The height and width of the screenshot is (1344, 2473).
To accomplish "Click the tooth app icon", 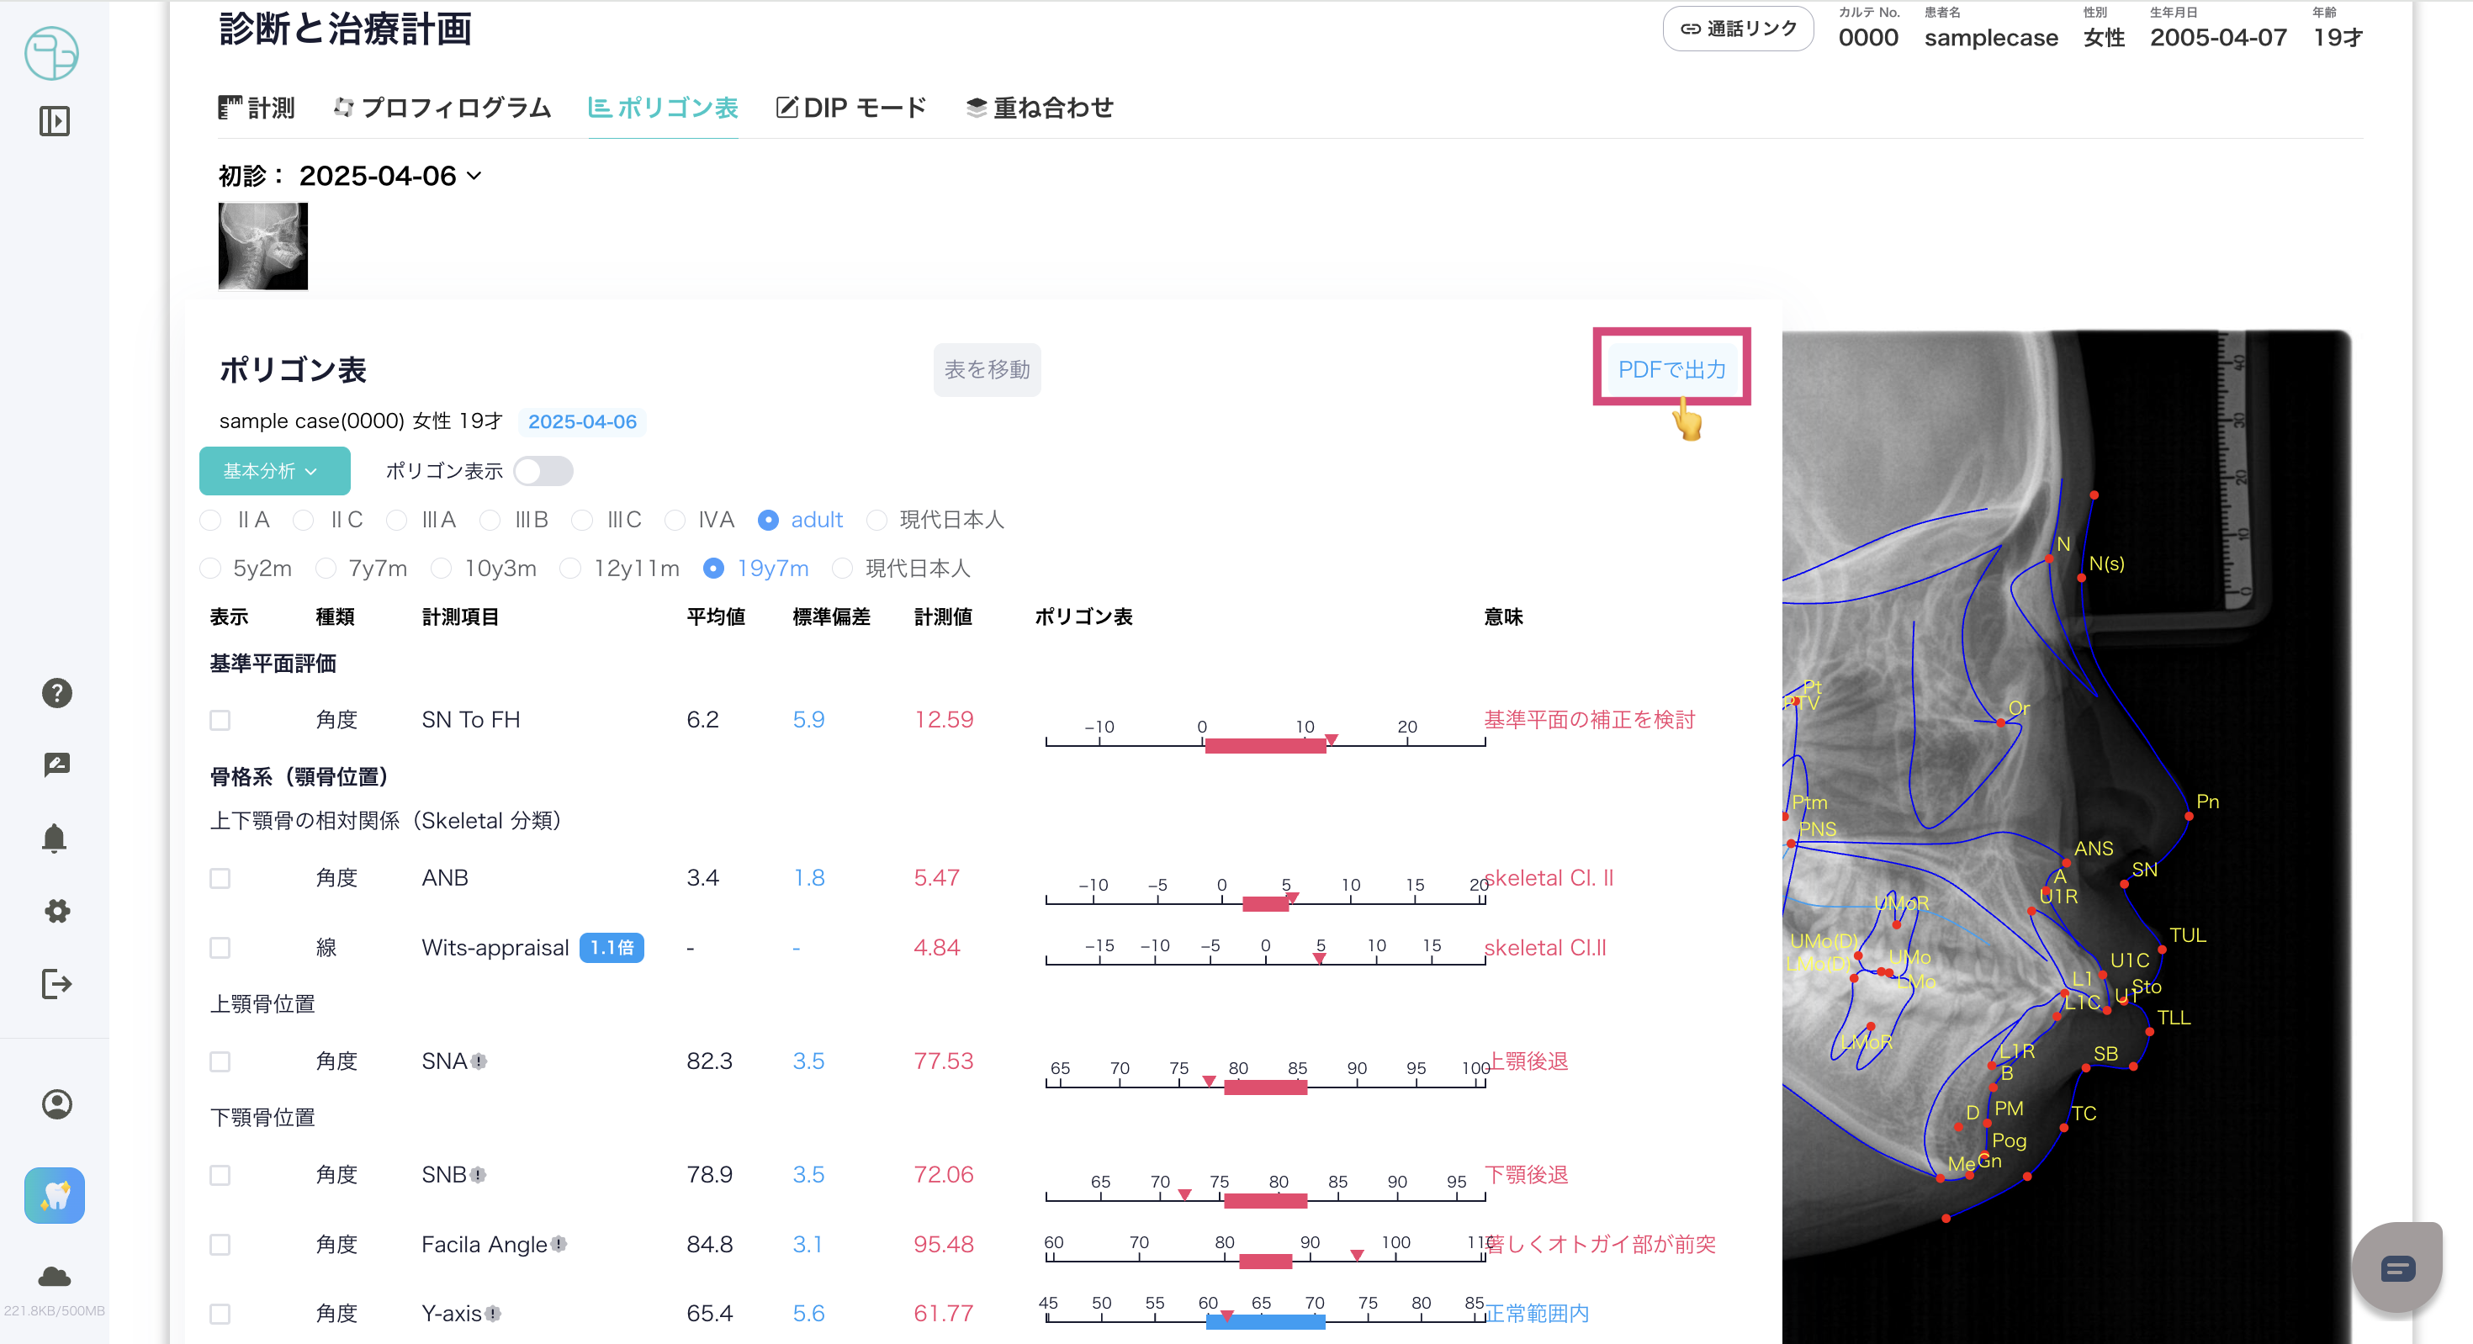I will point(55,1195).
